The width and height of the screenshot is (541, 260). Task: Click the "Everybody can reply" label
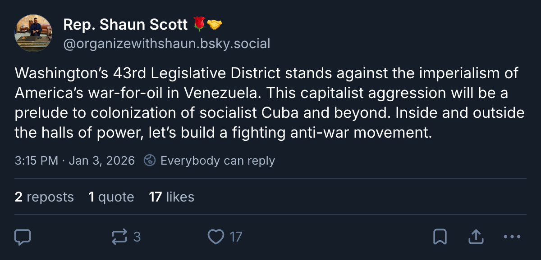point(217,161)
